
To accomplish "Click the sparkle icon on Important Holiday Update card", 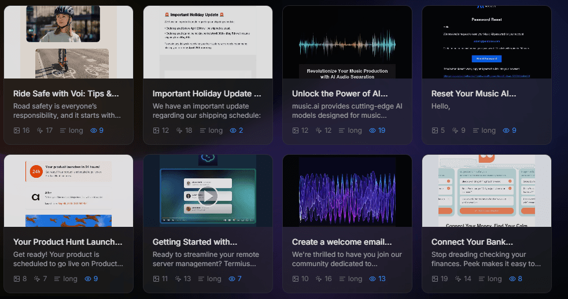I will [179, 130].
